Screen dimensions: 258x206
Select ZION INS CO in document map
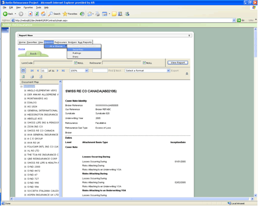pyautogui.click(x=35, y=127)
